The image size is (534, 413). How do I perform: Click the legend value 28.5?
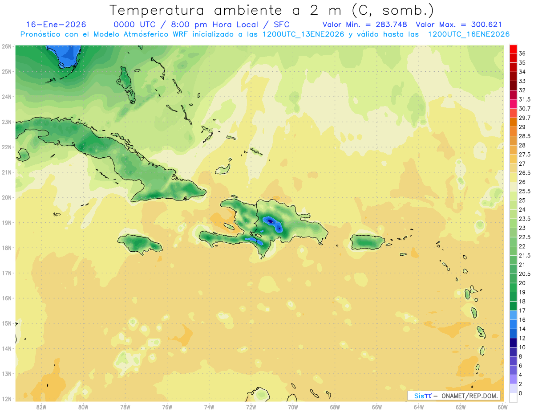point(525,136)
